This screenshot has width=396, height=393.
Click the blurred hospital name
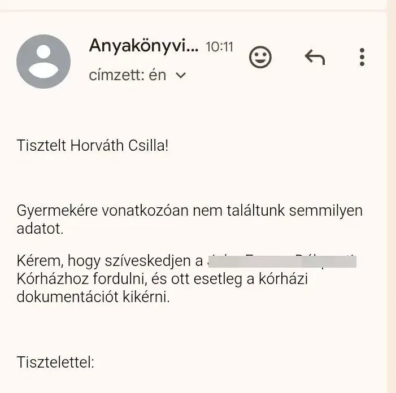click(281, 261)
